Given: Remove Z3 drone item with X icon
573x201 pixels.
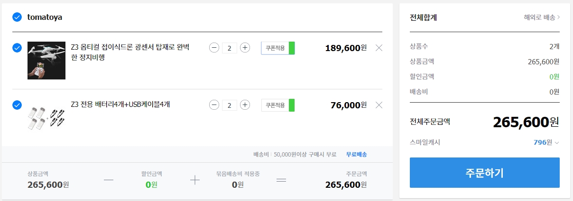Looking at the screenshot, I should point(379,48).
